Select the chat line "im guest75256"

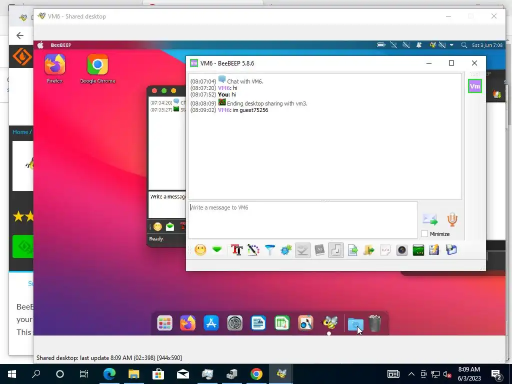(x=250, y=110)
